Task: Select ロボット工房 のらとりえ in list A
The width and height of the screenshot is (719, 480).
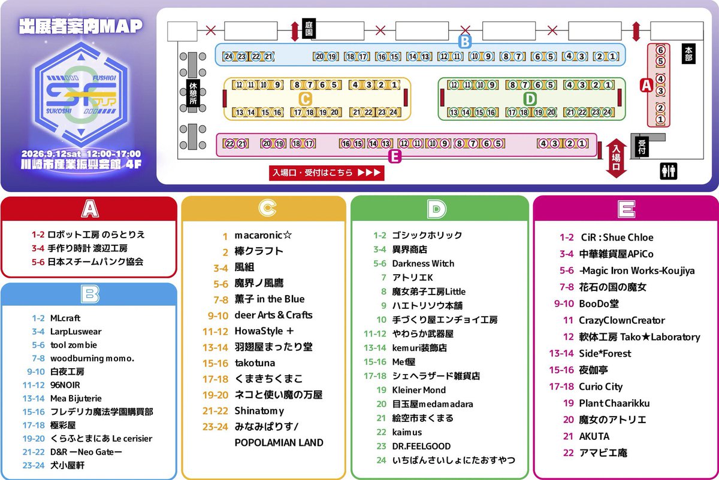Action: click(x=96, y=235)
